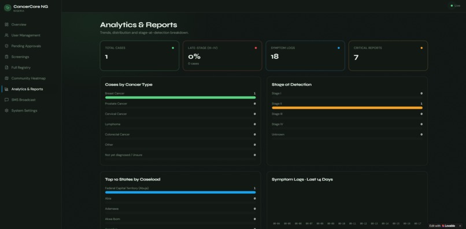Click the Stage I row label
The width and height of the screenshot is (466, 229).
276,93
